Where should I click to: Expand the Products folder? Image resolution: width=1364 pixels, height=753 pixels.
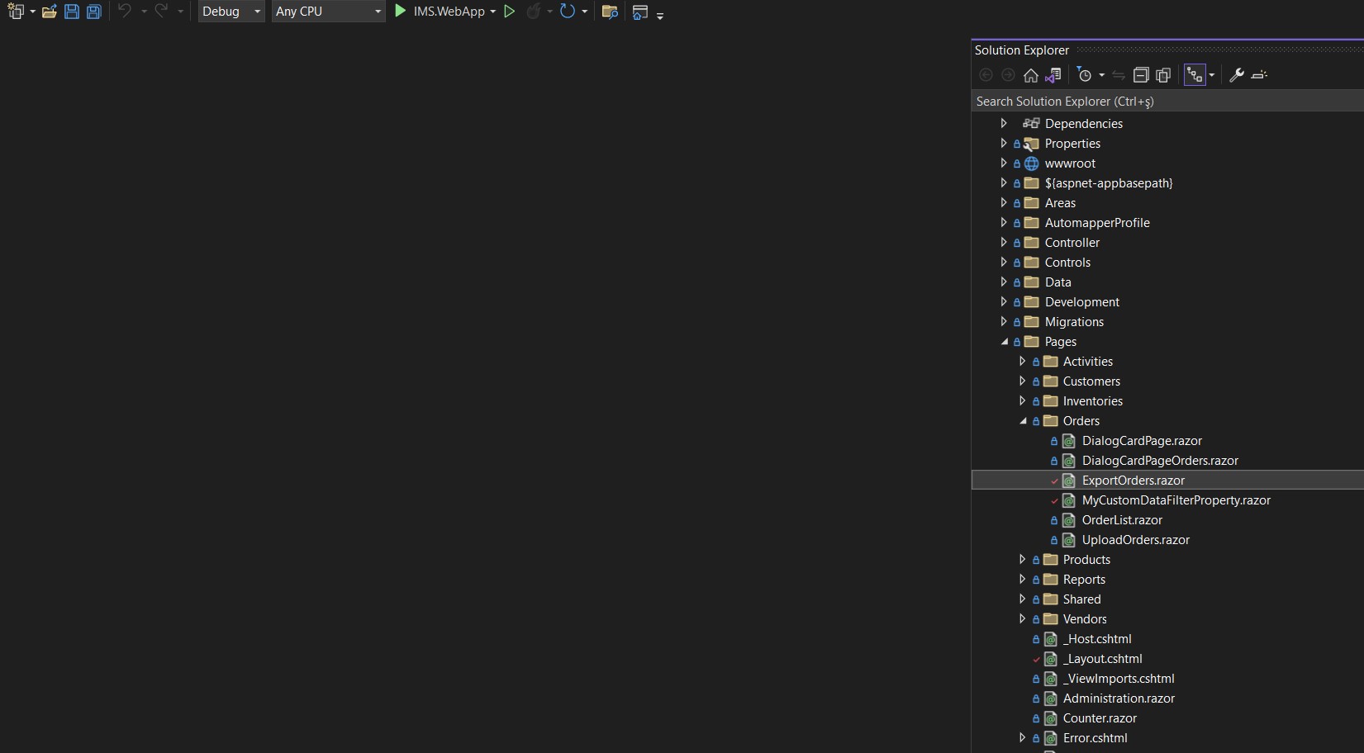point(1023,559)
